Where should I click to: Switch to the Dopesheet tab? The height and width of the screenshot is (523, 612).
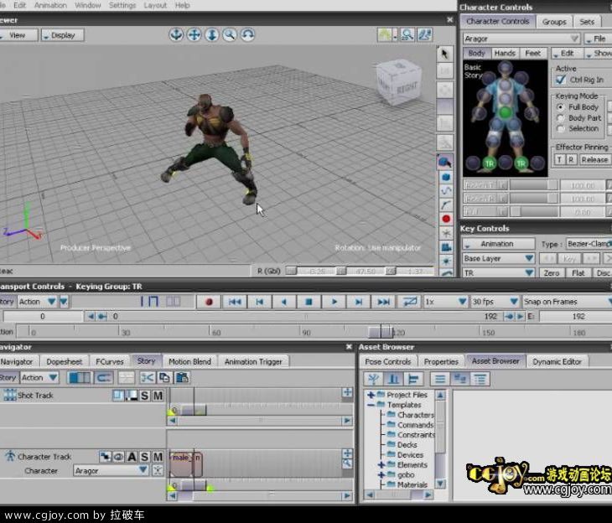[x=65, y=362]
